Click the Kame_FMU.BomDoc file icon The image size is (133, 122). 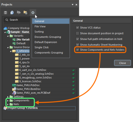point(14,89)
